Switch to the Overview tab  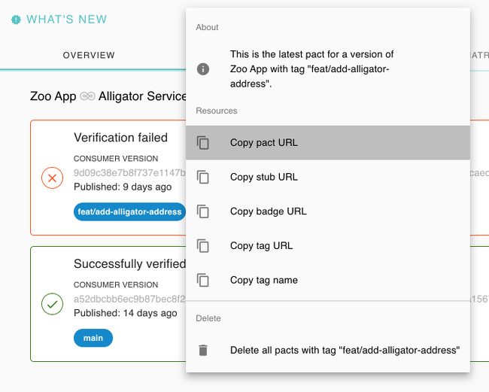[89, 55]
